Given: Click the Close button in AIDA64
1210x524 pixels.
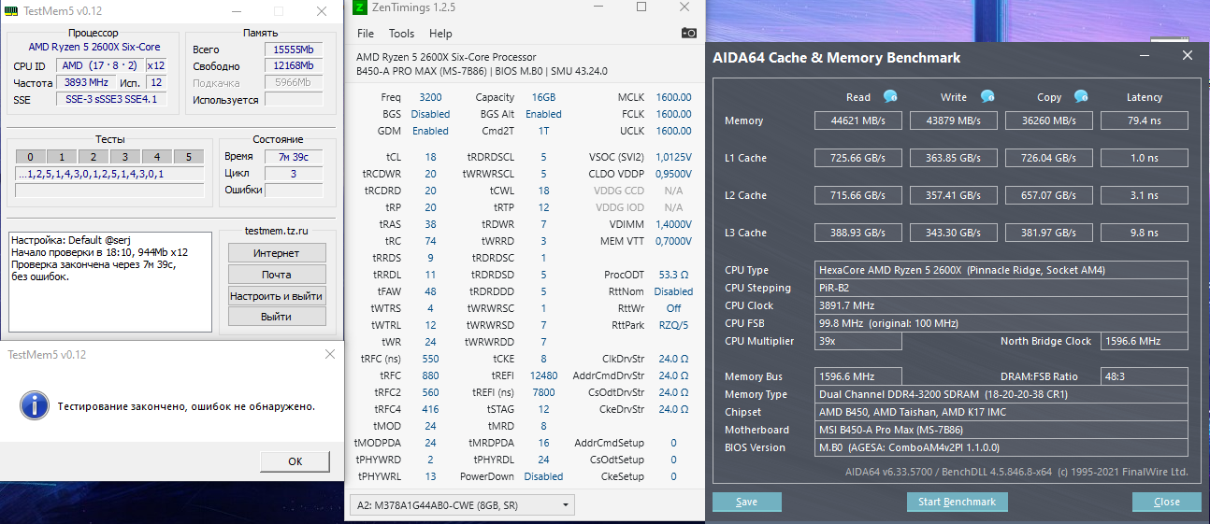Looking at the screenshot, I should (x=1166, y=502).
